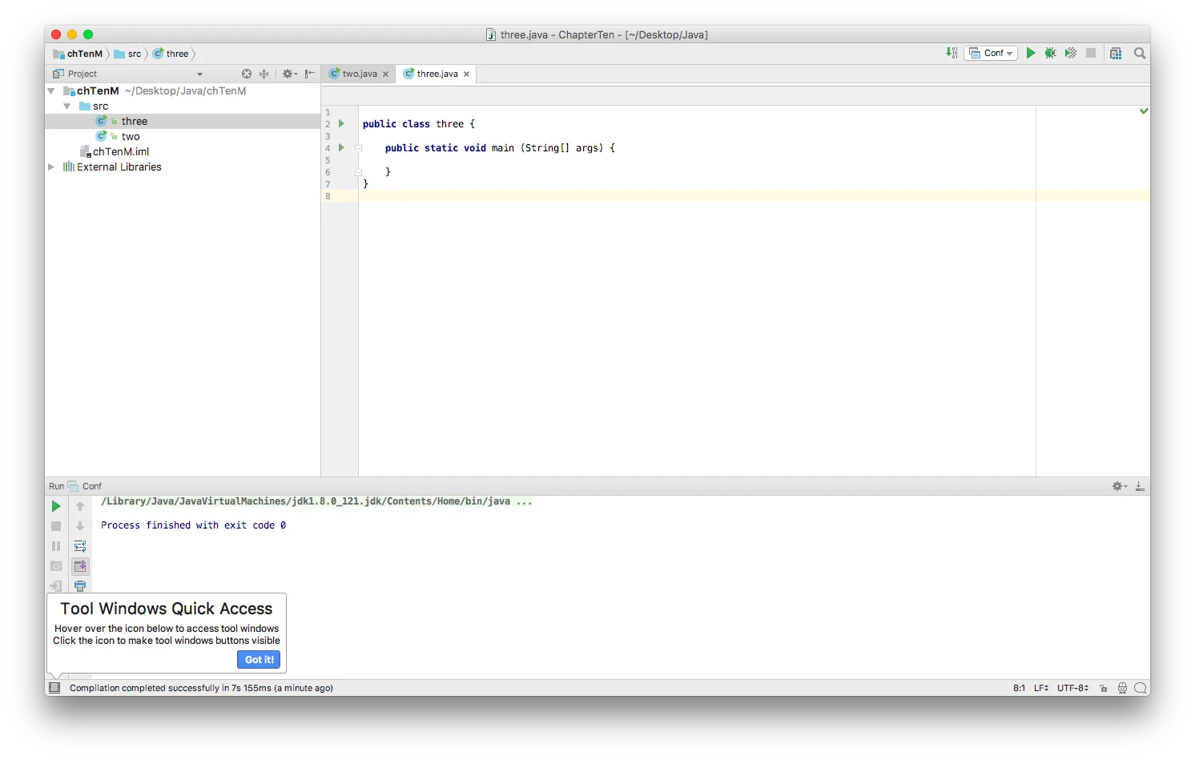Run main method from line 4 gutter
This screenshot has width=1195, height=760.
coord(341,147)
